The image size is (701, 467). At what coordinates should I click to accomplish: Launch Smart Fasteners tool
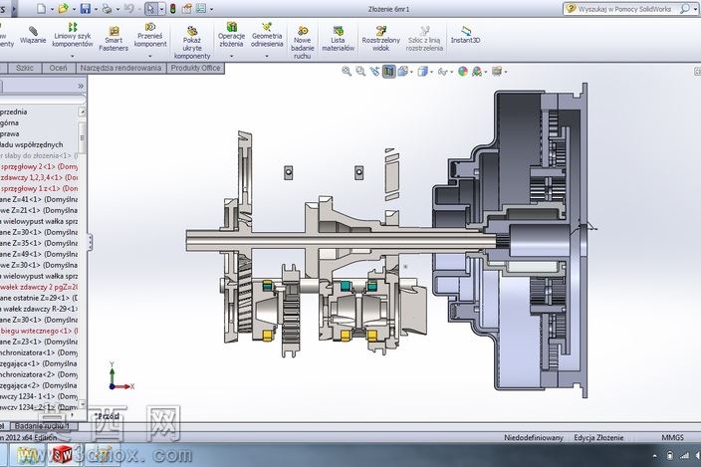tap(114, 39)
